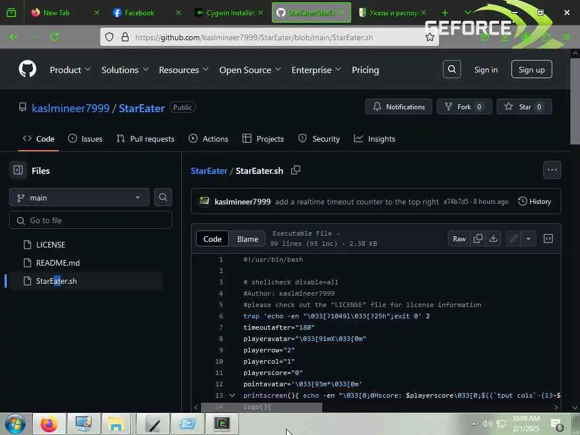Switch to Blame view toggle
Viewport: 580px width, 435px height.
[248, 239]
